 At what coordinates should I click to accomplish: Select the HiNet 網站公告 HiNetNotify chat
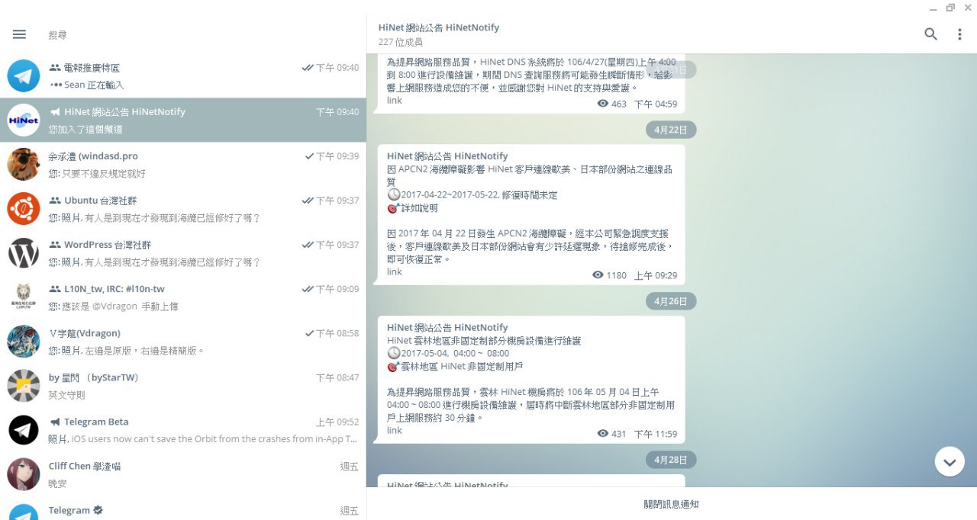[x=183, y=120]
